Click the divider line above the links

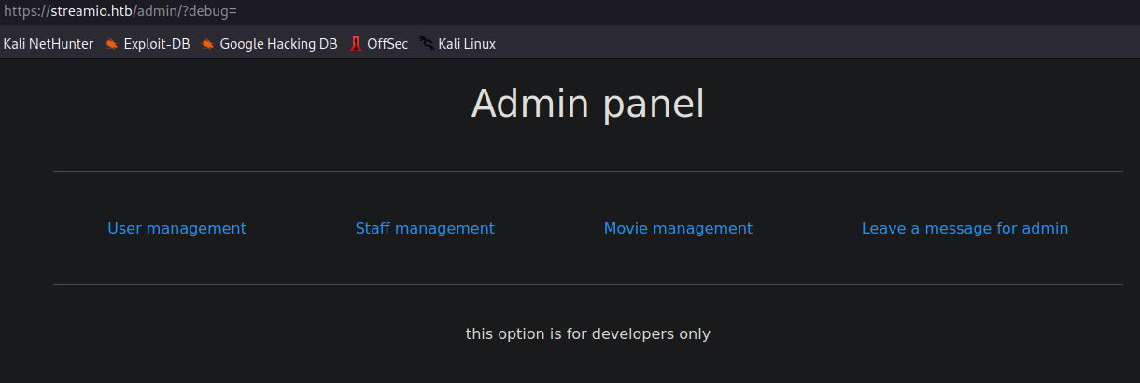[587, 172]
